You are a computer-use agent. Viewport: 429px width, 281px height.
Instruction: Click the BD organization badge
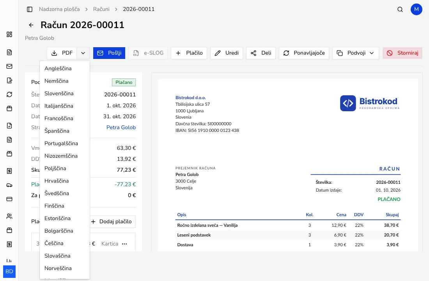[9, 271]
